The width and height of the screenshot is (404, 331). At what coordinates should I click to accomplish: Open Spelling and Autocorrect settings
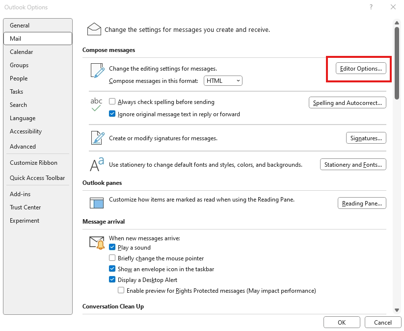348,102
